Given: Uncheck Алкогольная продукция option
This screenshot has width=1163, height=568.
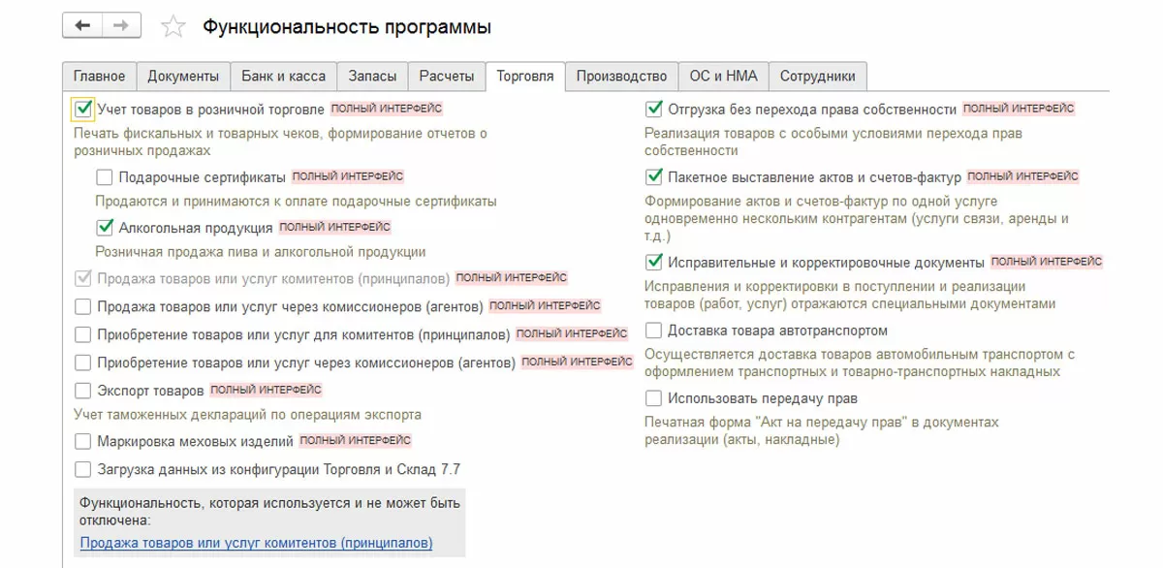Looking at the screenshot, I should pyautogui.click(x=105, y=228).
